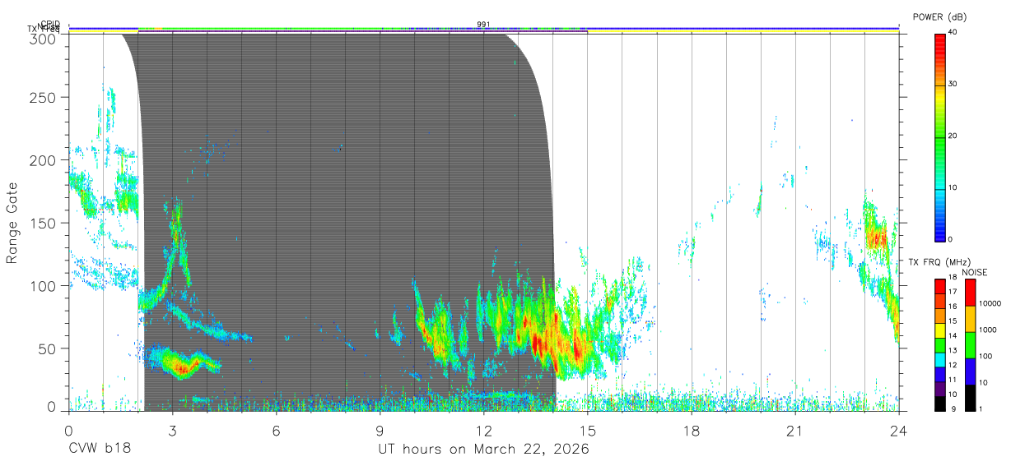Click the 9 tick on UT hours axis

click(380, 430)
